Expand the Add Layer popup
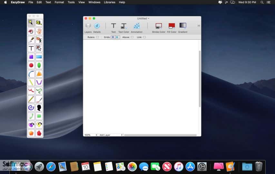Screen dimensions: 275x174 coord(111,135)
